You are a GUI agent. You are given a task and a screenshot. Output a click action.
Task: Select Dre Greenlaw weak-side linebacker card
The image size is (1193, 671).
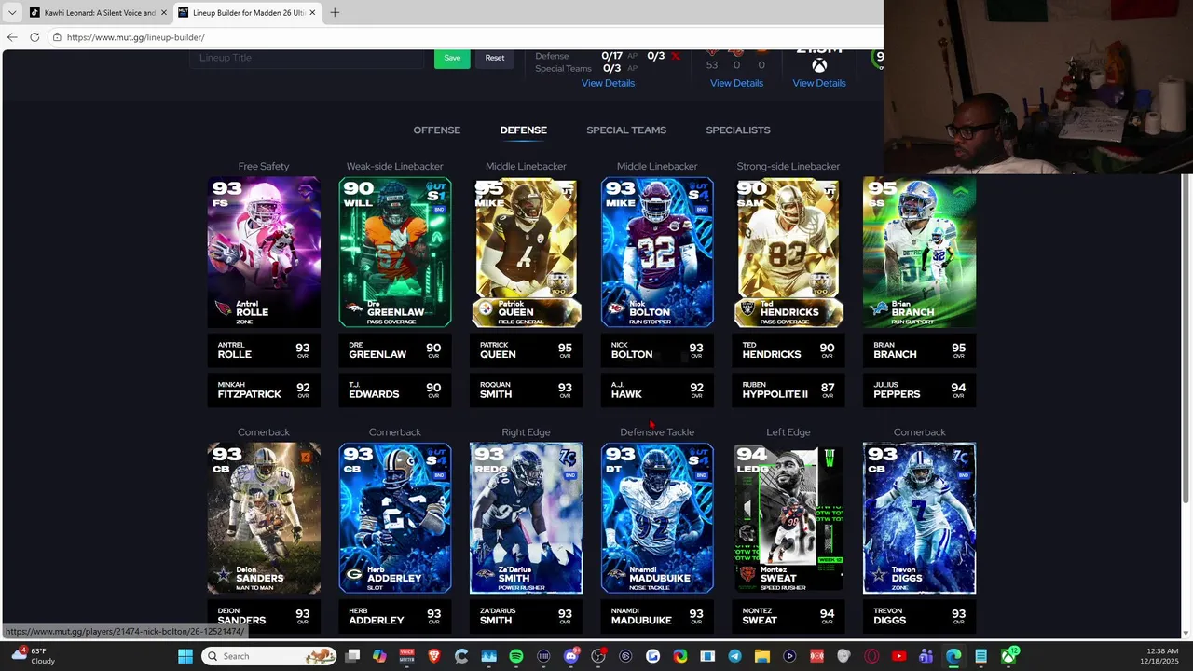tap(395, 253)
